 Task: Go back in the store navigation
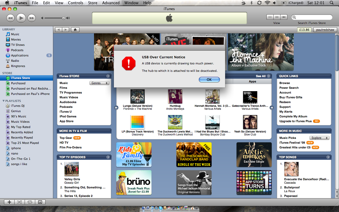click(59, 30)
